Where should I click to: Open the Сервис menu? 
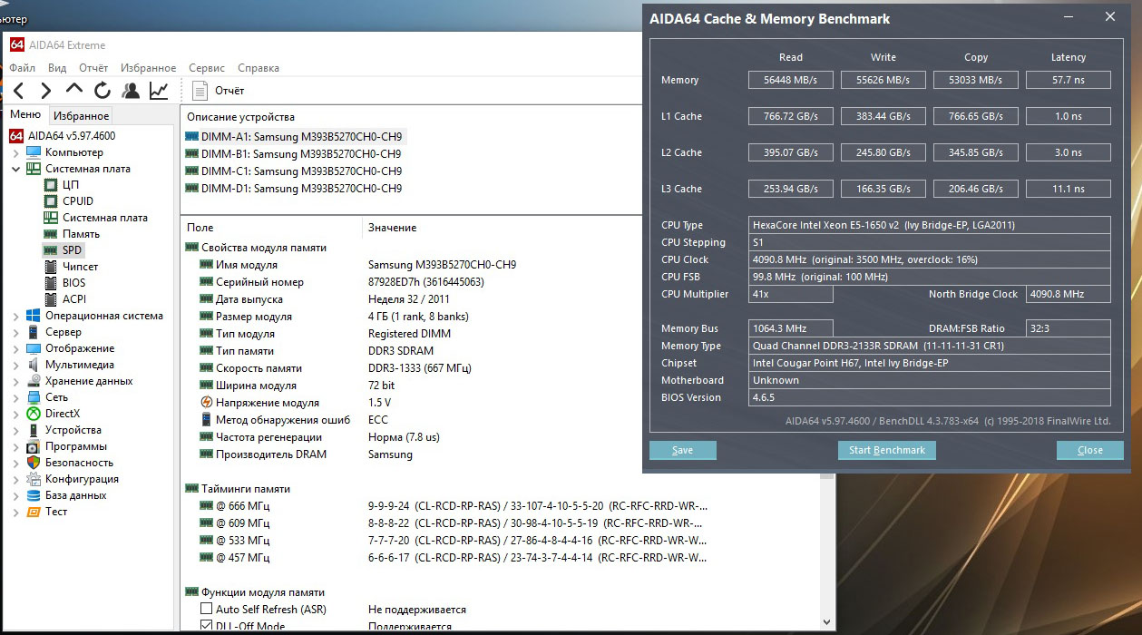[207, 68]
